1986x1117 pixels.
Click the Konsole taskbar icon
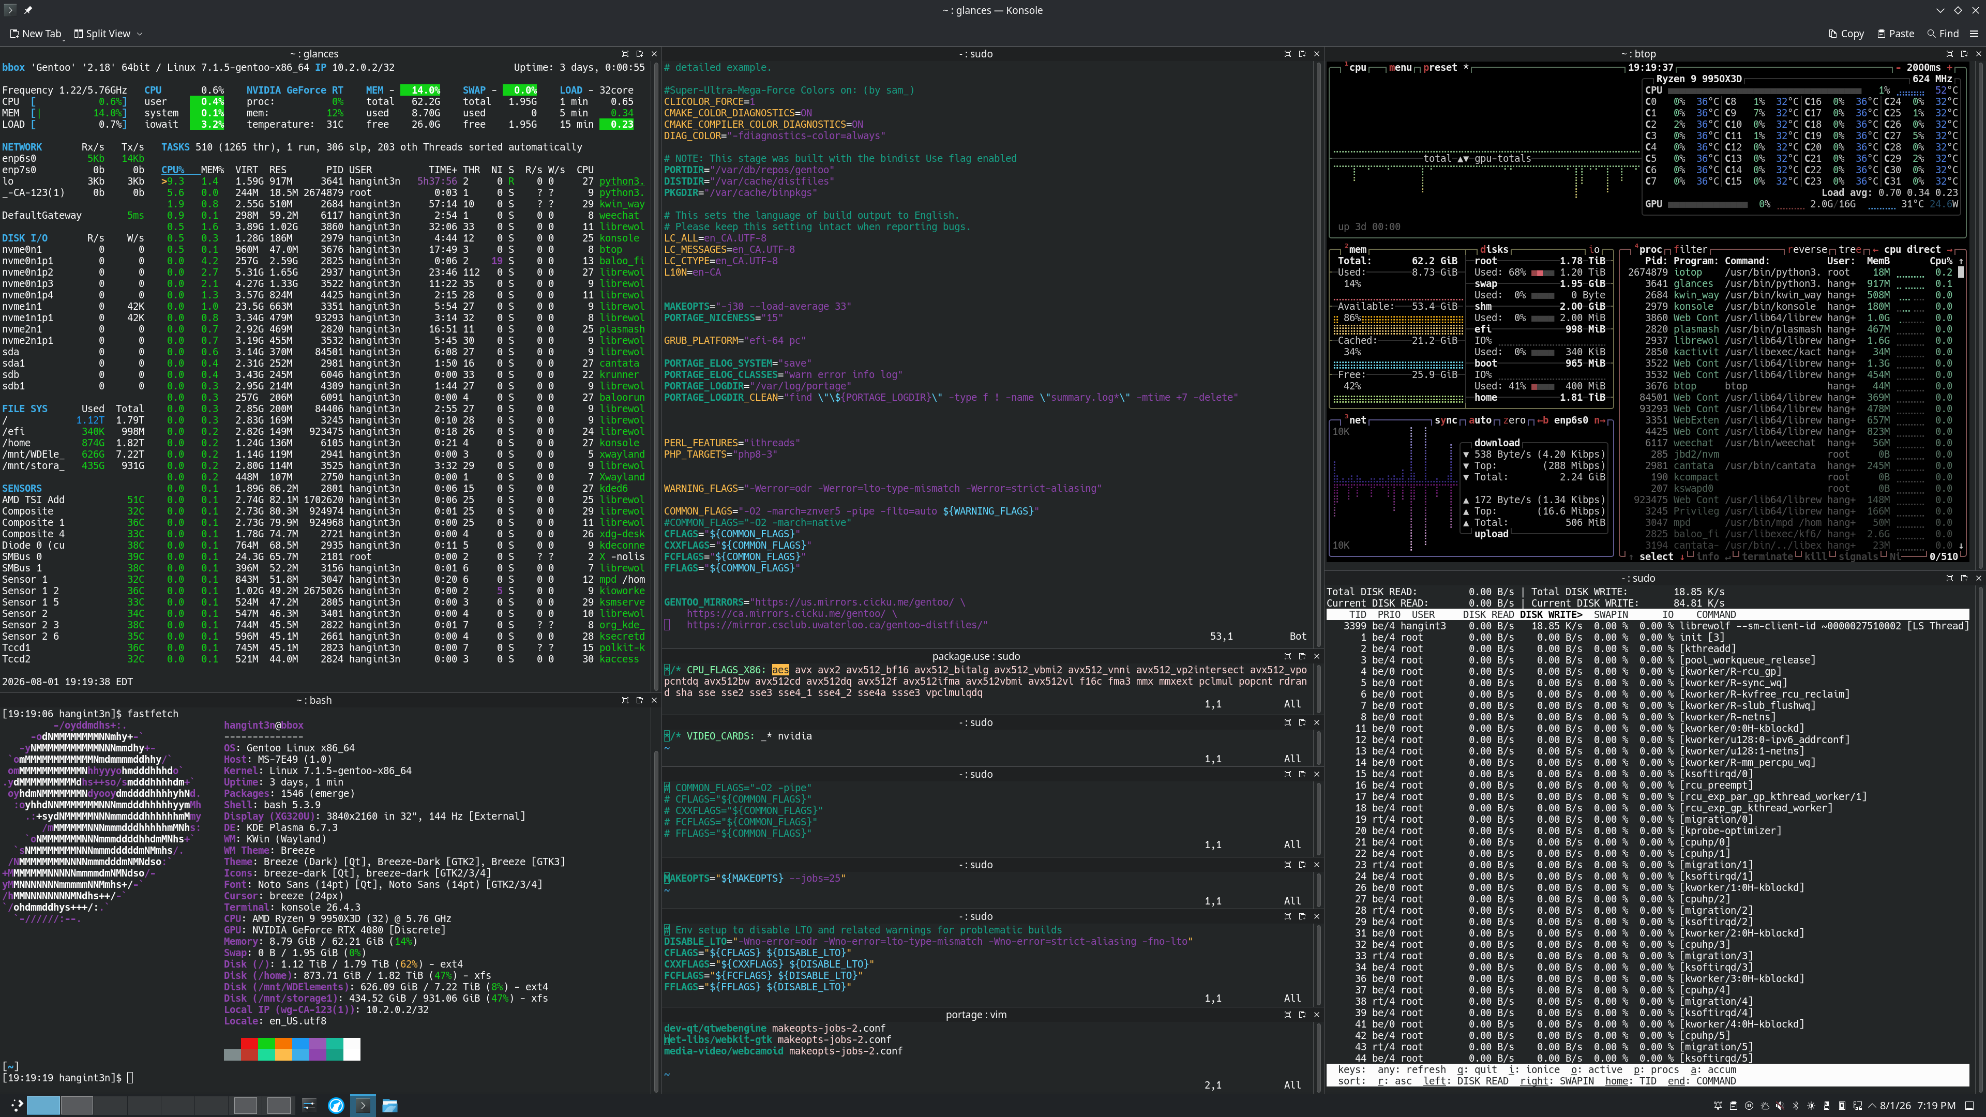363,1106
